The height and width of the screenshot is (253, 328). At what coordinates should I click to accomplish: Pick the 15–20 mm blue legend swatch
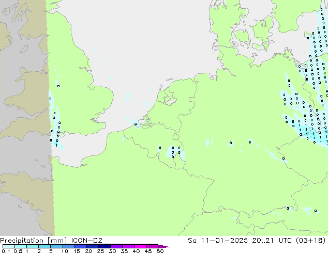point(80,246)
